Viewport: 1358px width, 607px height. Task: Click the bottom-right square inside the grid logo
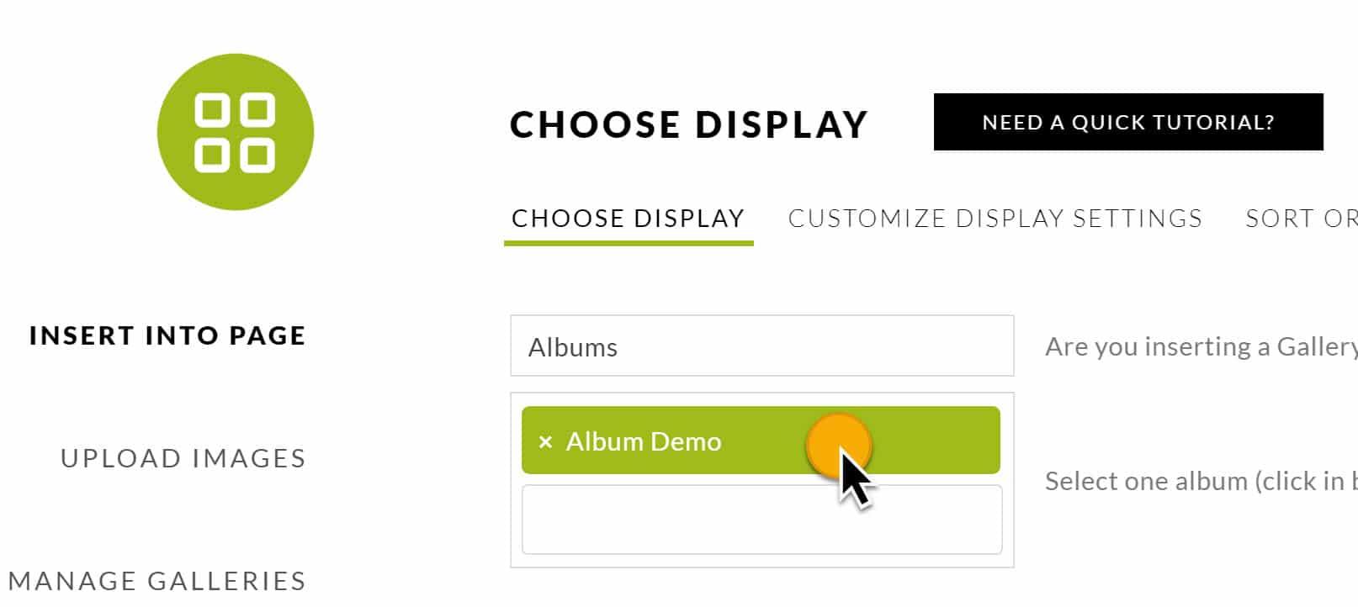click(x=257, y=155)
